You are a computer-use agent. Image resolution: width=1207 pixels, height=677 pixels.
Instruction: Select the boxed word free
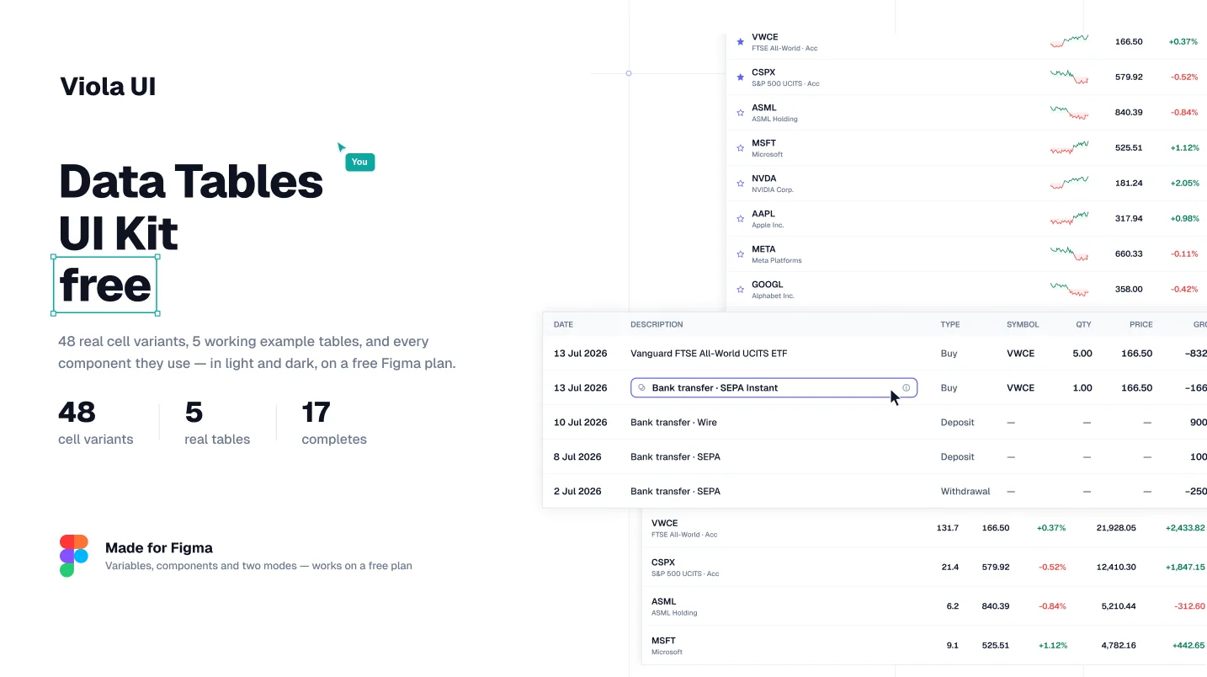(x=105, y=285)
